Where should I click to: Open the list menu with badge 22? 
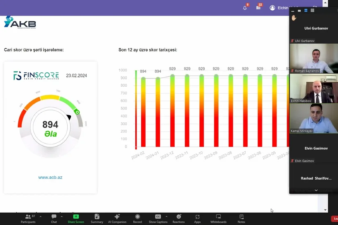click(x=258, y=8)
